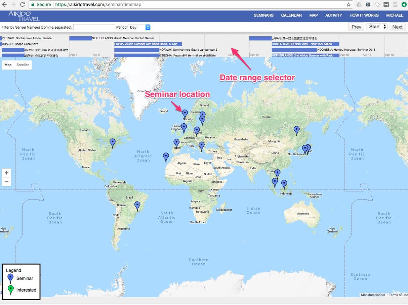Click the Next button
This screenshot has height=305, width=408.
pyautogui.click(x=397, y=27)
